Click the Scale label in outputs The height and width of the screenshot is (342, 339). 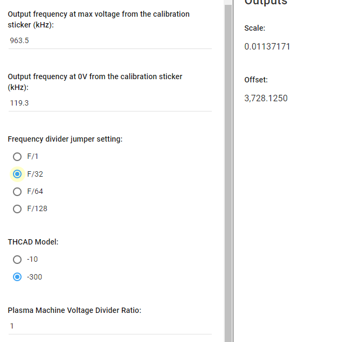point(254,28)
